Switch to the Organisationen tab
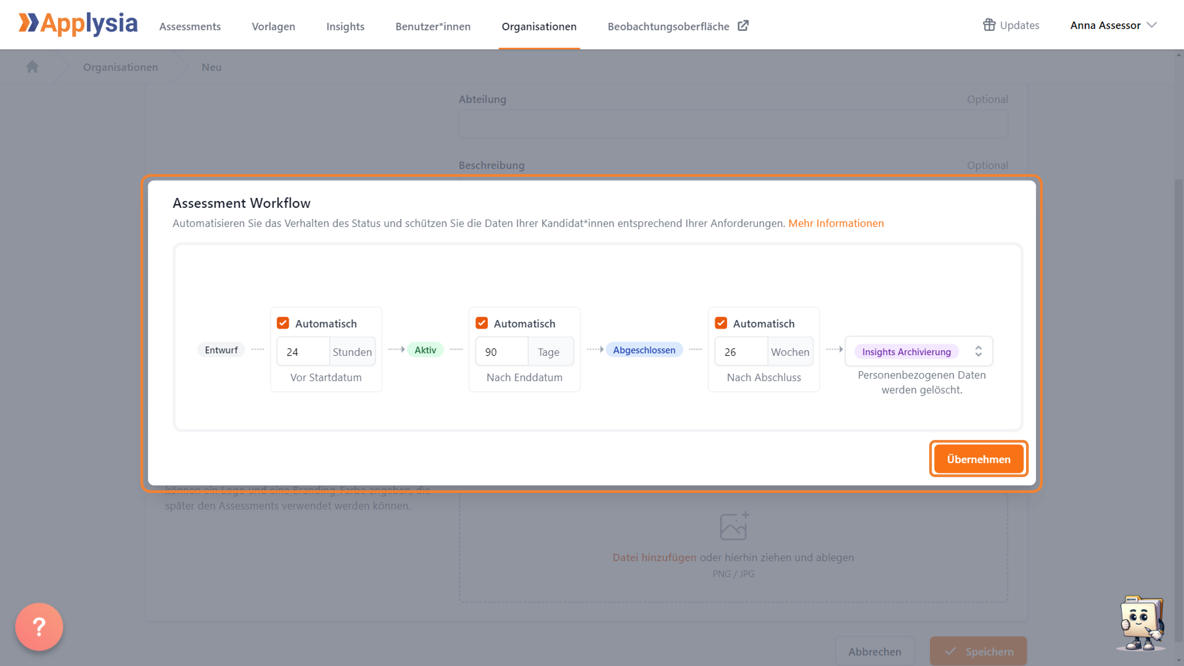This screenshot has height=666, width=1184. pyautogui.click(x=539, y=26)
